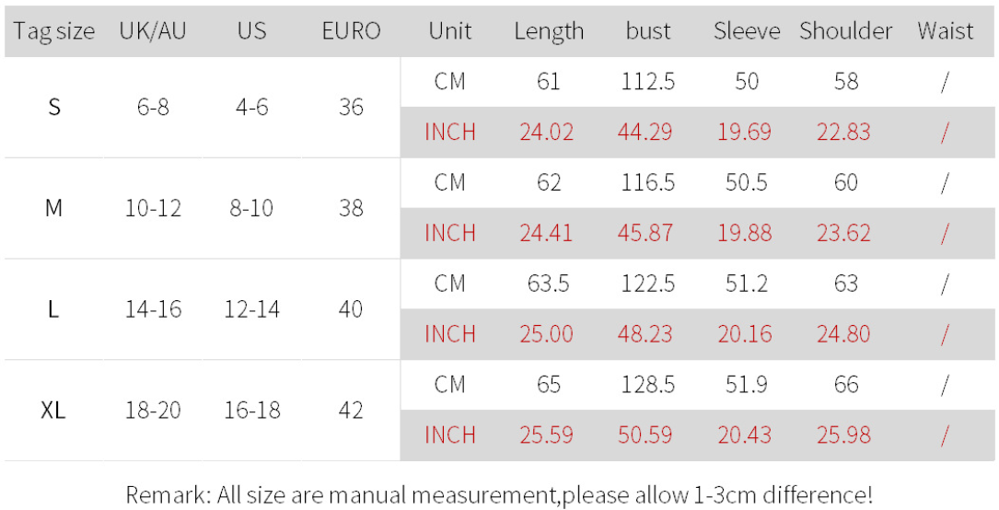Select the 24.41 inch length value
The height and width of the screenshot is (510, 999).
547,234
